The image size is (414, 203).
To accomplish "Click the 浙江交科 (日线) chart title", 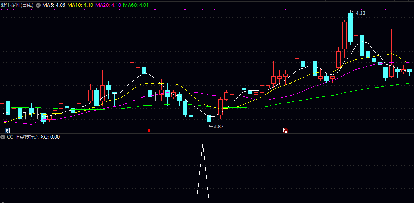I will pyautogui.click(x=18, y=5).
